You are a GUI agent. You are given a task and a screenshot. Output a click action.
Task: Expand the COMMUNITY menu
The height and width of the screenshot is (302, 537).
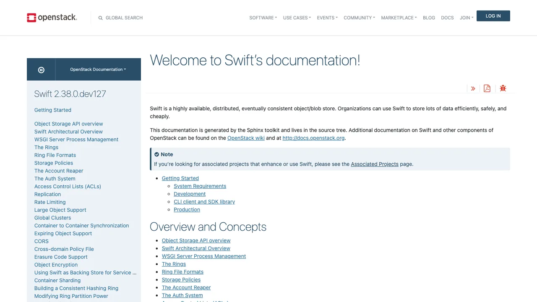(360, 18)
